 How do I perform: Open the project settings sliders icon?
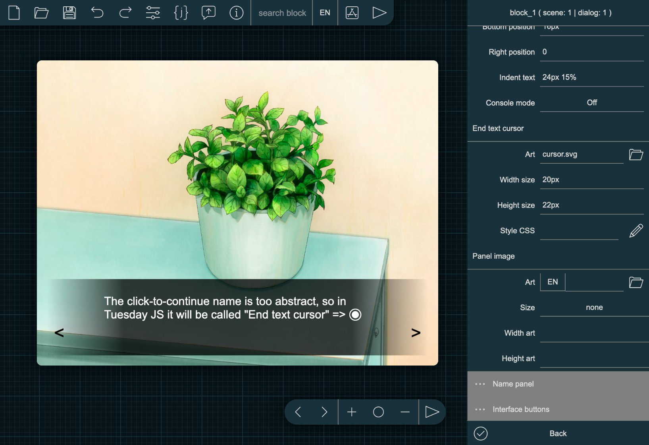(153, 13)
